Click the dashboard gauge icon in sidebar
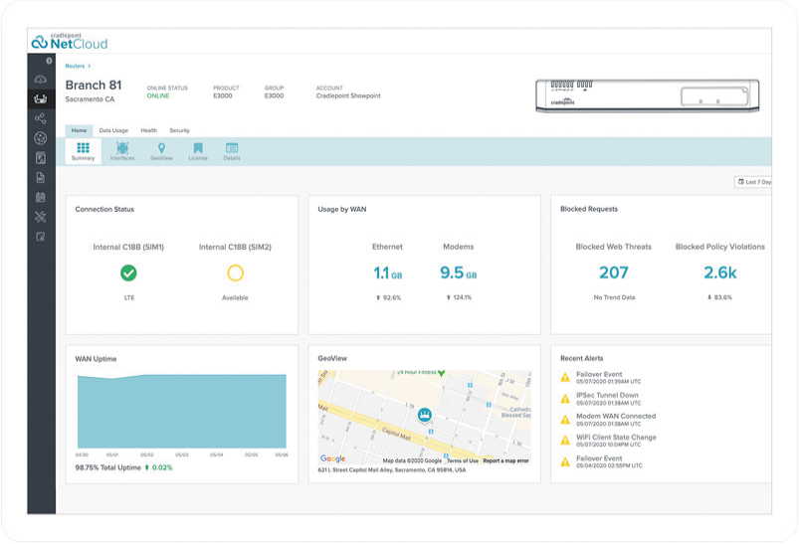This screenshot has height=544, width=799. (x=41, y=80)
